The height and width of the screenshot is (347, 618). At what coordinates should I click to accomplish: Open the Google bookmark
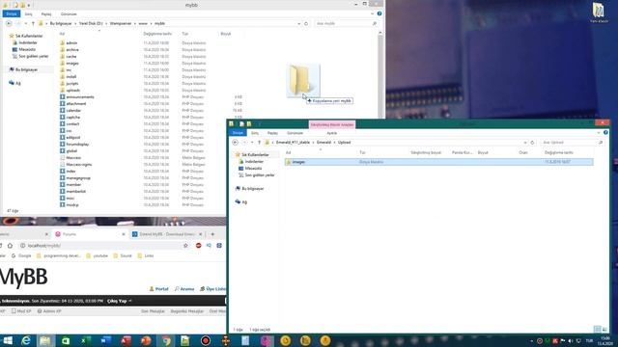click(x=21, y=255)
